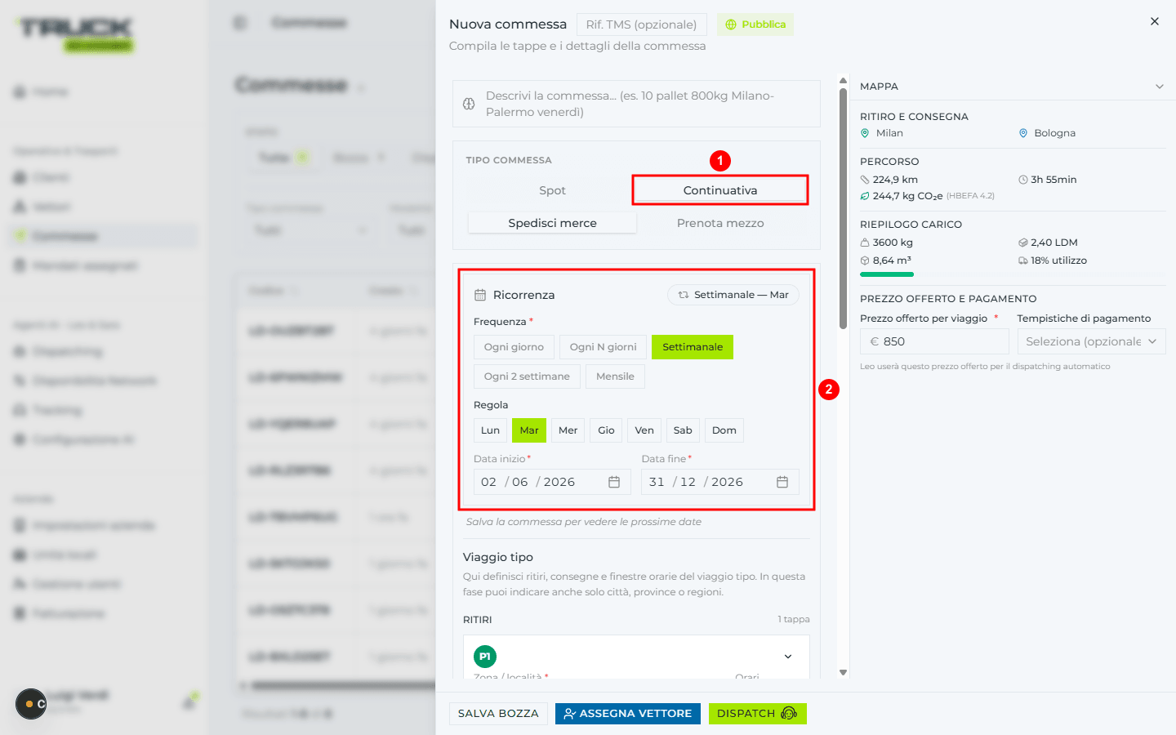Image resolution: width=1176 pixels, height=735 pixels.
Task: Click the Pubblica badge
Action: click(x=755, y=24)
